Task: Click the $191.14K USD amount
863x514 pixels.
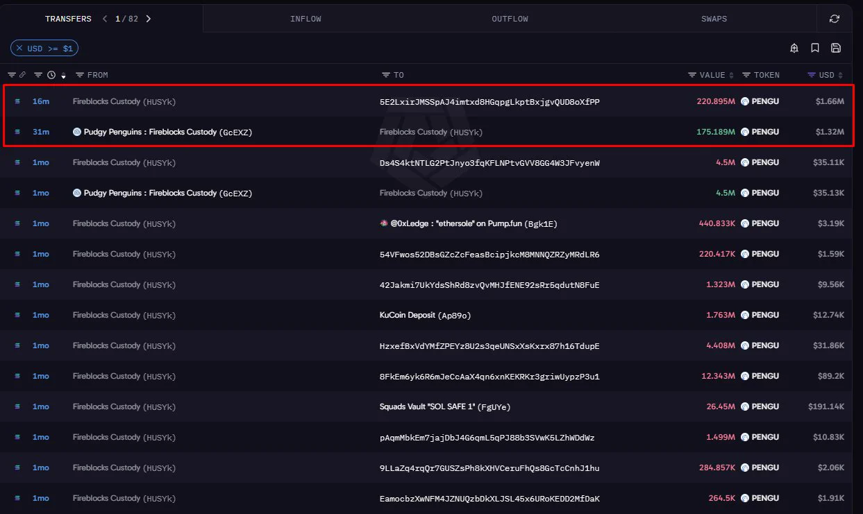Action: [826, 406]
